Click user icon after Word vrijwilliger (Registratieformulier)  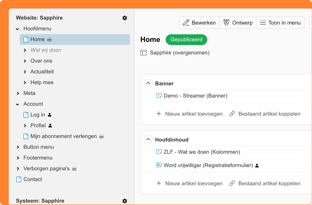[257, 165]
